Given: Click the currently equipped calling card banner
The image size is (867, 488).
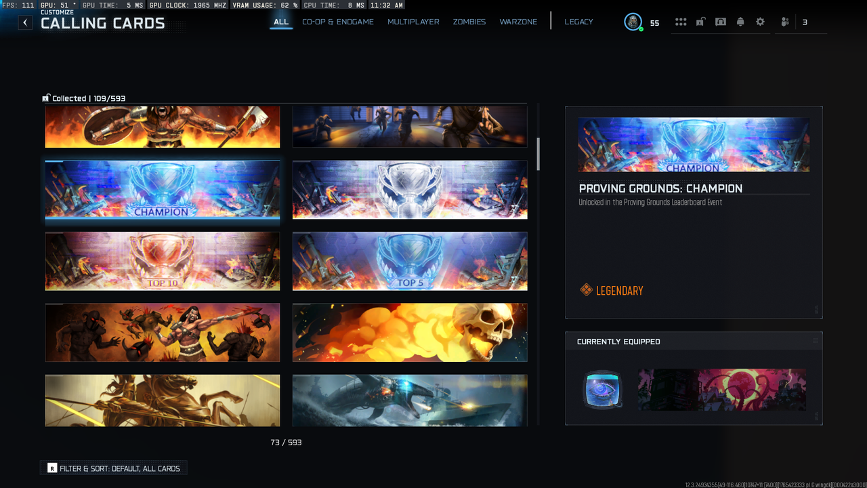Looking at the screenshot, I should tap(722, 390).
